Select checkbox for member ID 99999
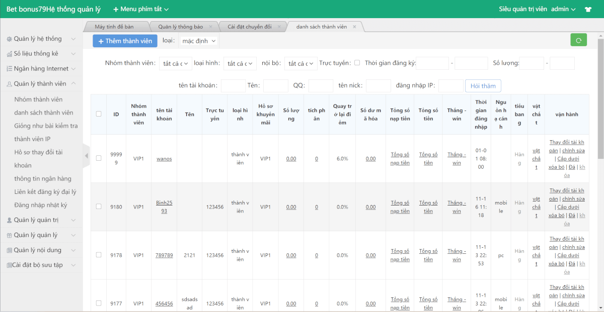 pos(99,158)
